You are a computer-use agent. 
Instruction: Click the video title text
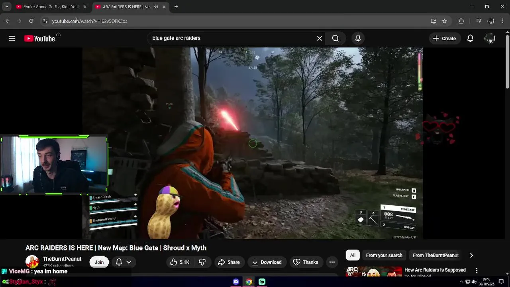(x=116, y=248)
